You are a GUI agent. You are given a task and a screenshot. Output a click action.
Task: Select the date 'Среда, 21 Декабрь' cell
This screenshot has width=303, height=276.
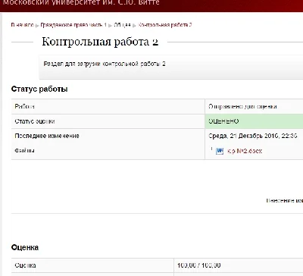click(253, 136)
